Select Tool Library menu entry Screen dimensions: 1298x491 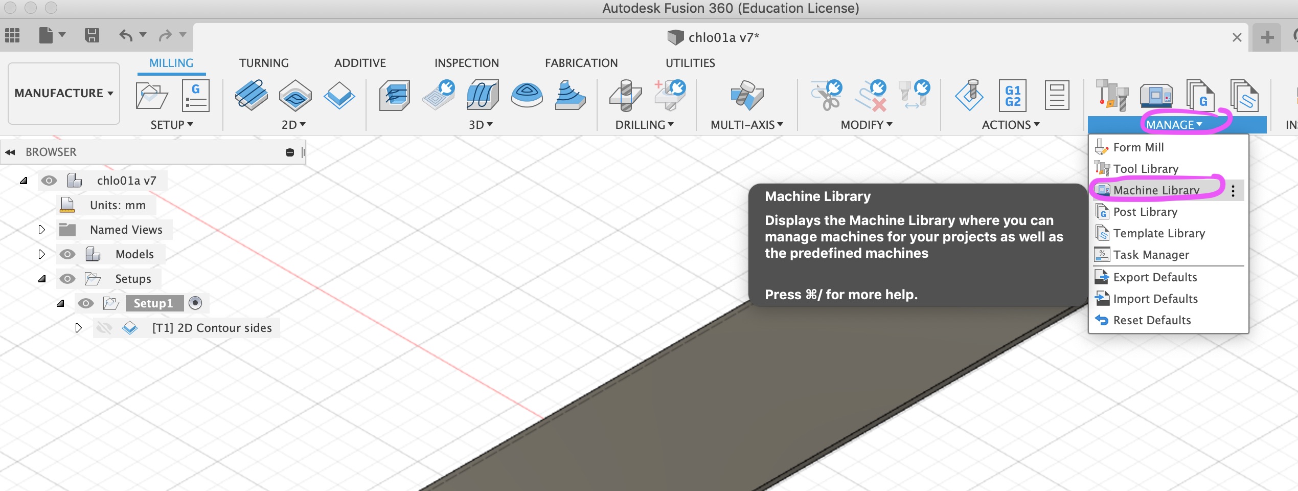1168,169
